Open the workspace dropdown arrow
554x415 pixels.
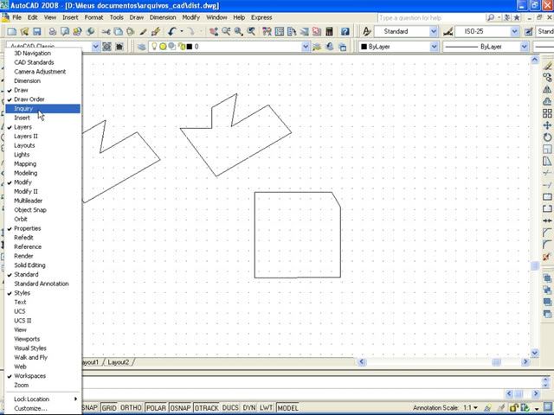95,47
